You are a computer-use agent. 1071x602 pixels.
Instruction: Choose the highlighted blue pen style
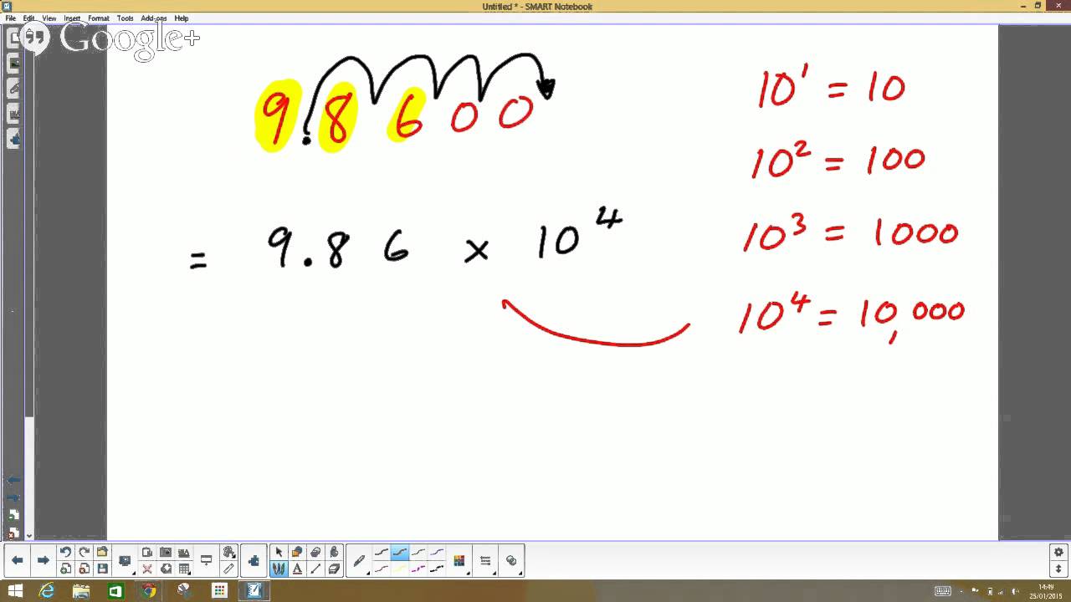pos(399,553)
